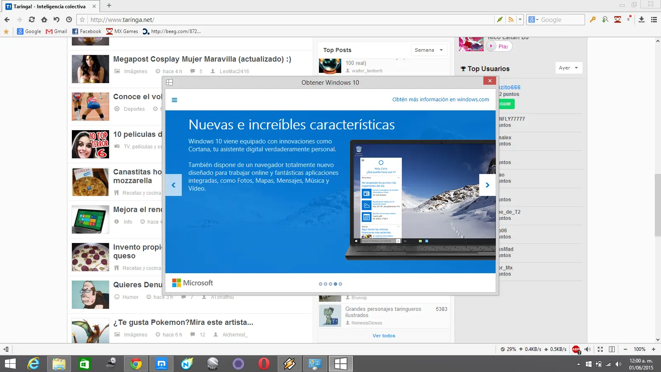Open the browser main menu list icon
661x372 pixels.
[654, 19]
